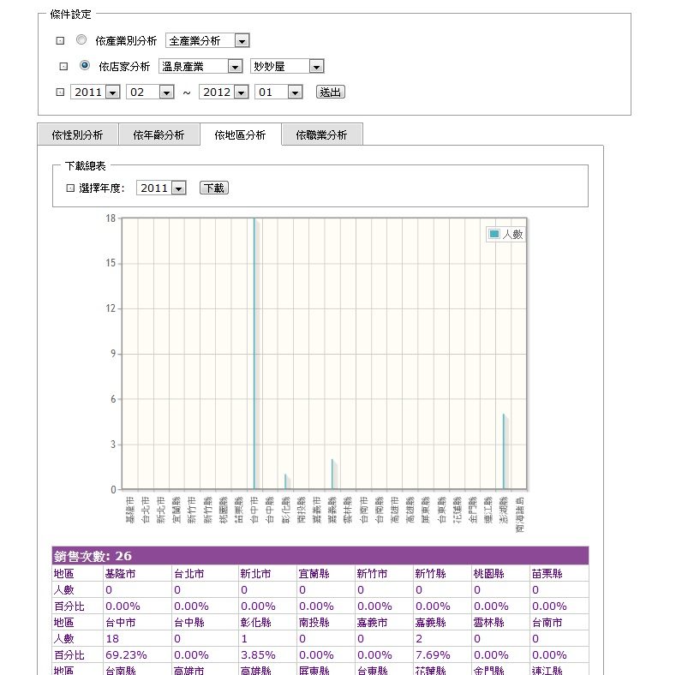Switch to the 依職業分析 tab
676x675 pixels.
click(321, 134)
